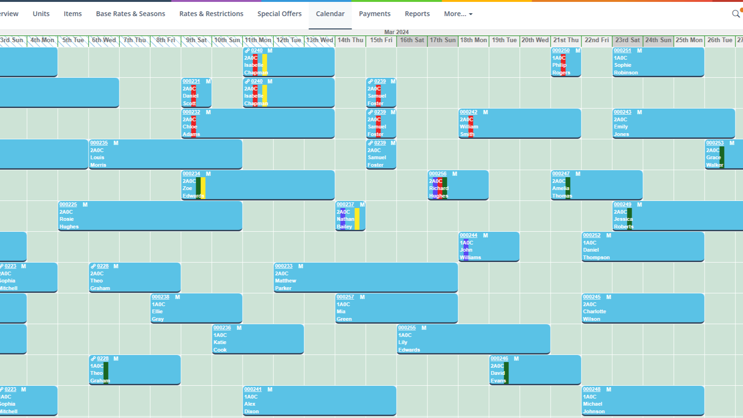Click green status bar on David Evans booking
The image size is (743, 418).
pyautogui.click(x=506, y=373)
